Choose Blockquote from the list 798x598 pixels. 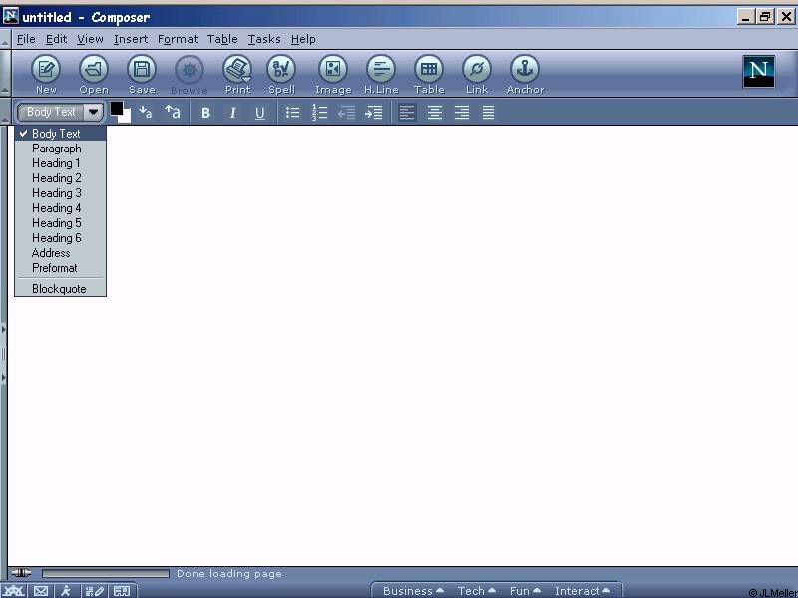click(60, 289)
